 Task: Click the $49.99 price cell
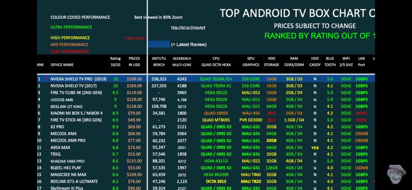point(134,120)
